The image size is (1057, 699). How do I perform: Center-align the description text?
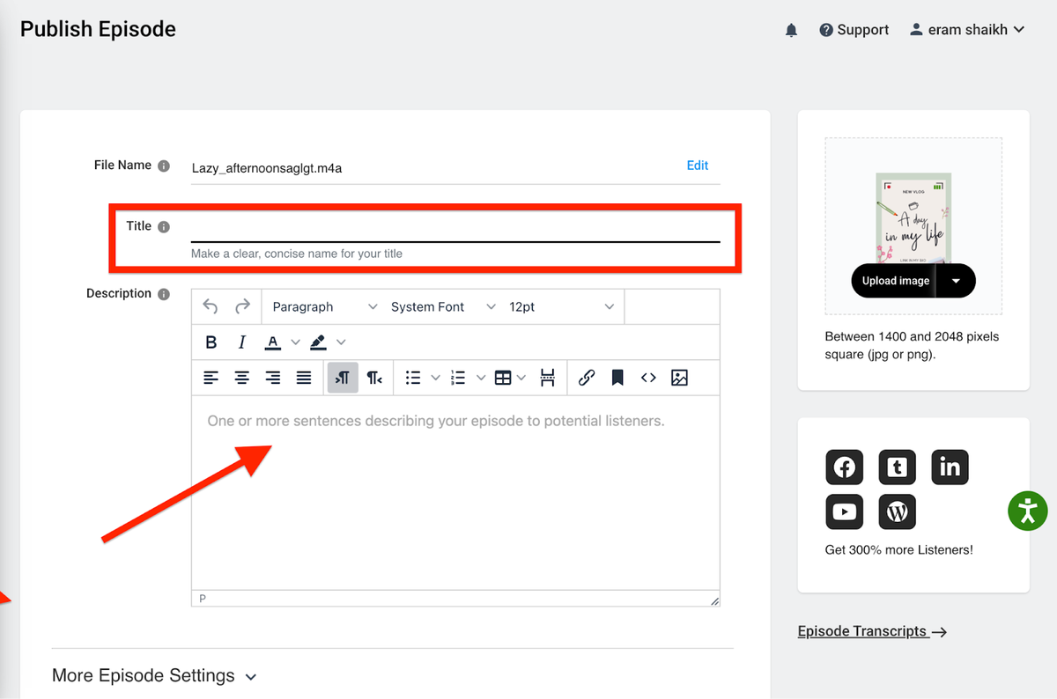(x=241, y=378)
